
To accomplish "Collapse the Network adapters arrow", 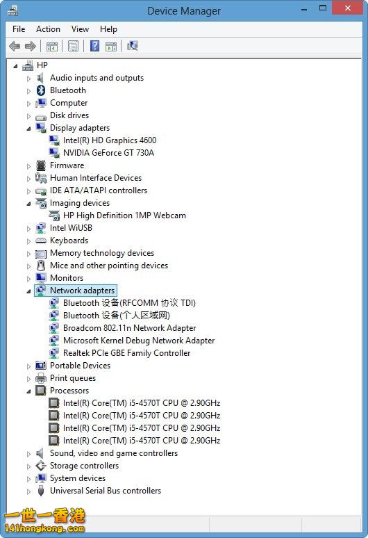I will point(28,291).
